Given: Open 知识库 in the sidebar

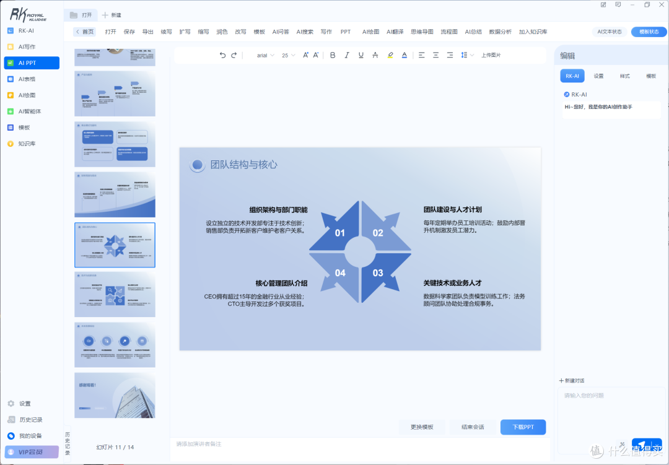Looking at the screenshot, I should click(x=32, y=144).
